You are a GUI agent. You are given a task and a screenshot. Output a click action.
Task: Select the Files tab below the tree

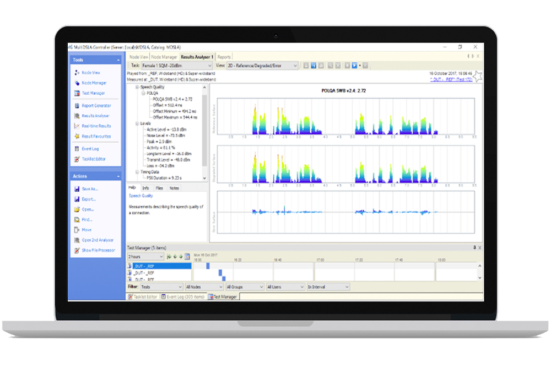click(160, 188)
